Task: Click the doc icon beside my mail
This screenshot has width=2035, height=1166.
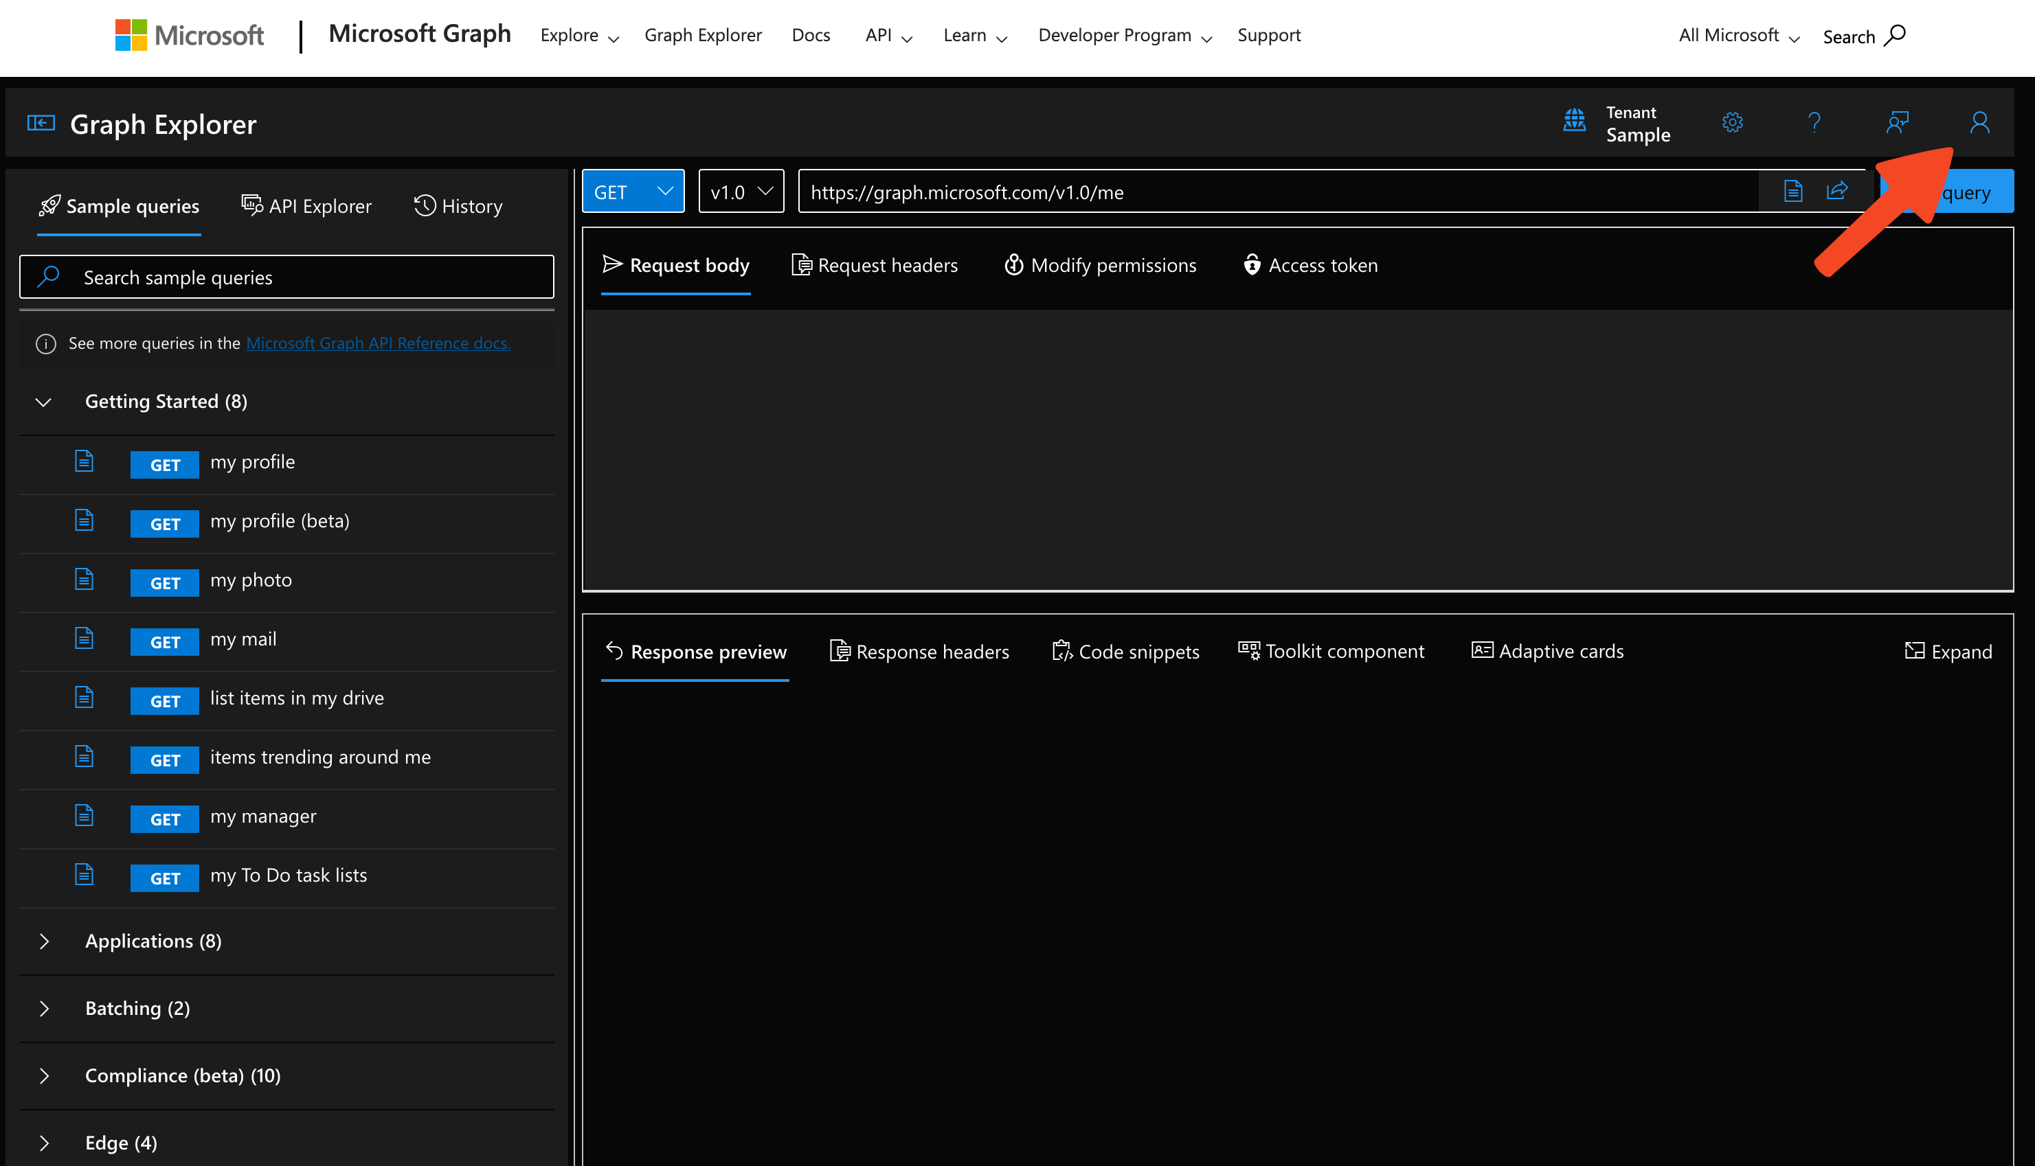Action: tap(84, 638)
